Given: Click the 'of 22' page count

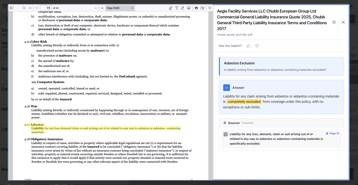Looking at the screenshot, I should tap(56, 8).
